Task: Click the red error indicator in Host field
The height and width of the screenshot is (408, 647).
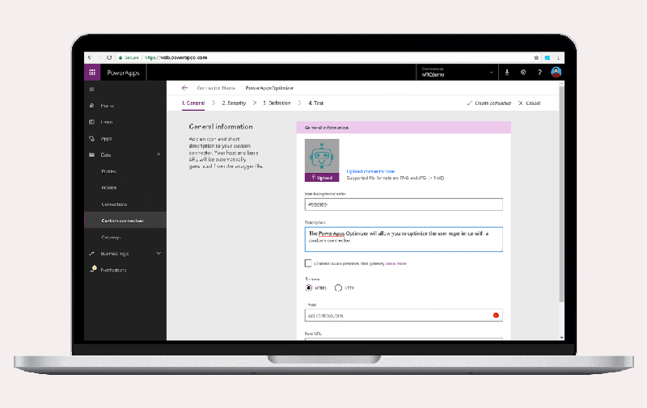Action: [496, 315]
